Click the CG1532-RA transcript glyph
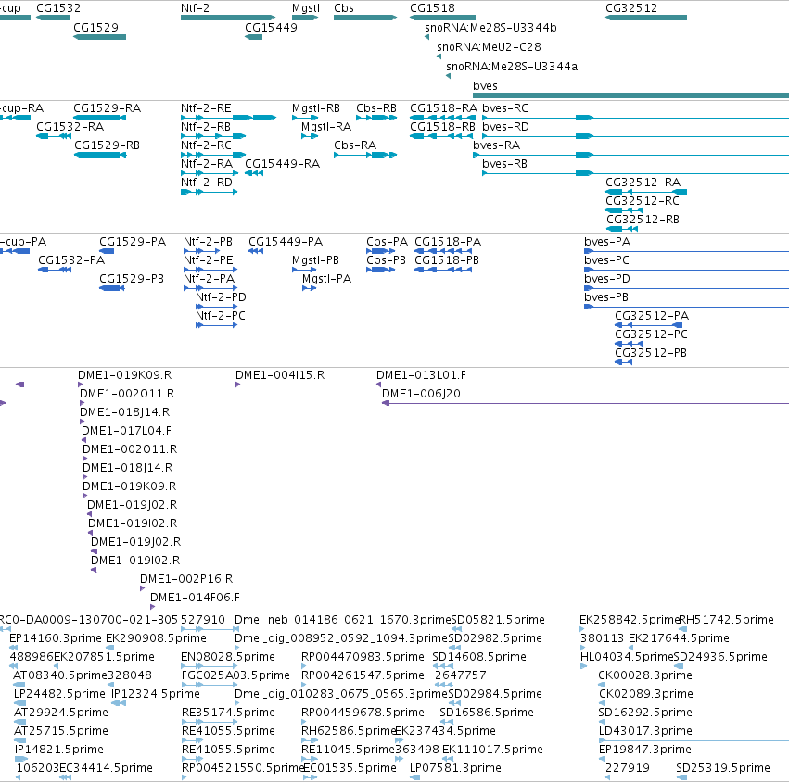 click(54, 136)
